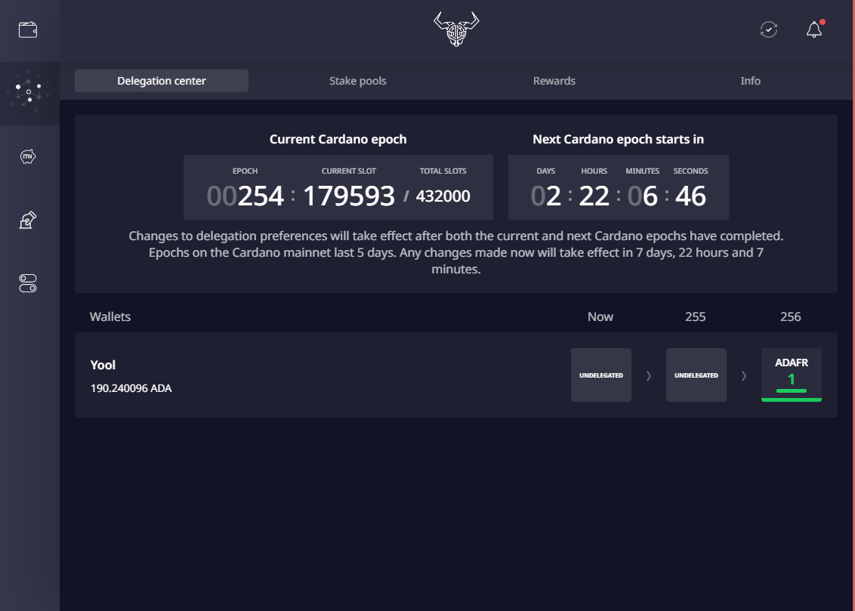Click the current slot value 179593

pos(348,196)
